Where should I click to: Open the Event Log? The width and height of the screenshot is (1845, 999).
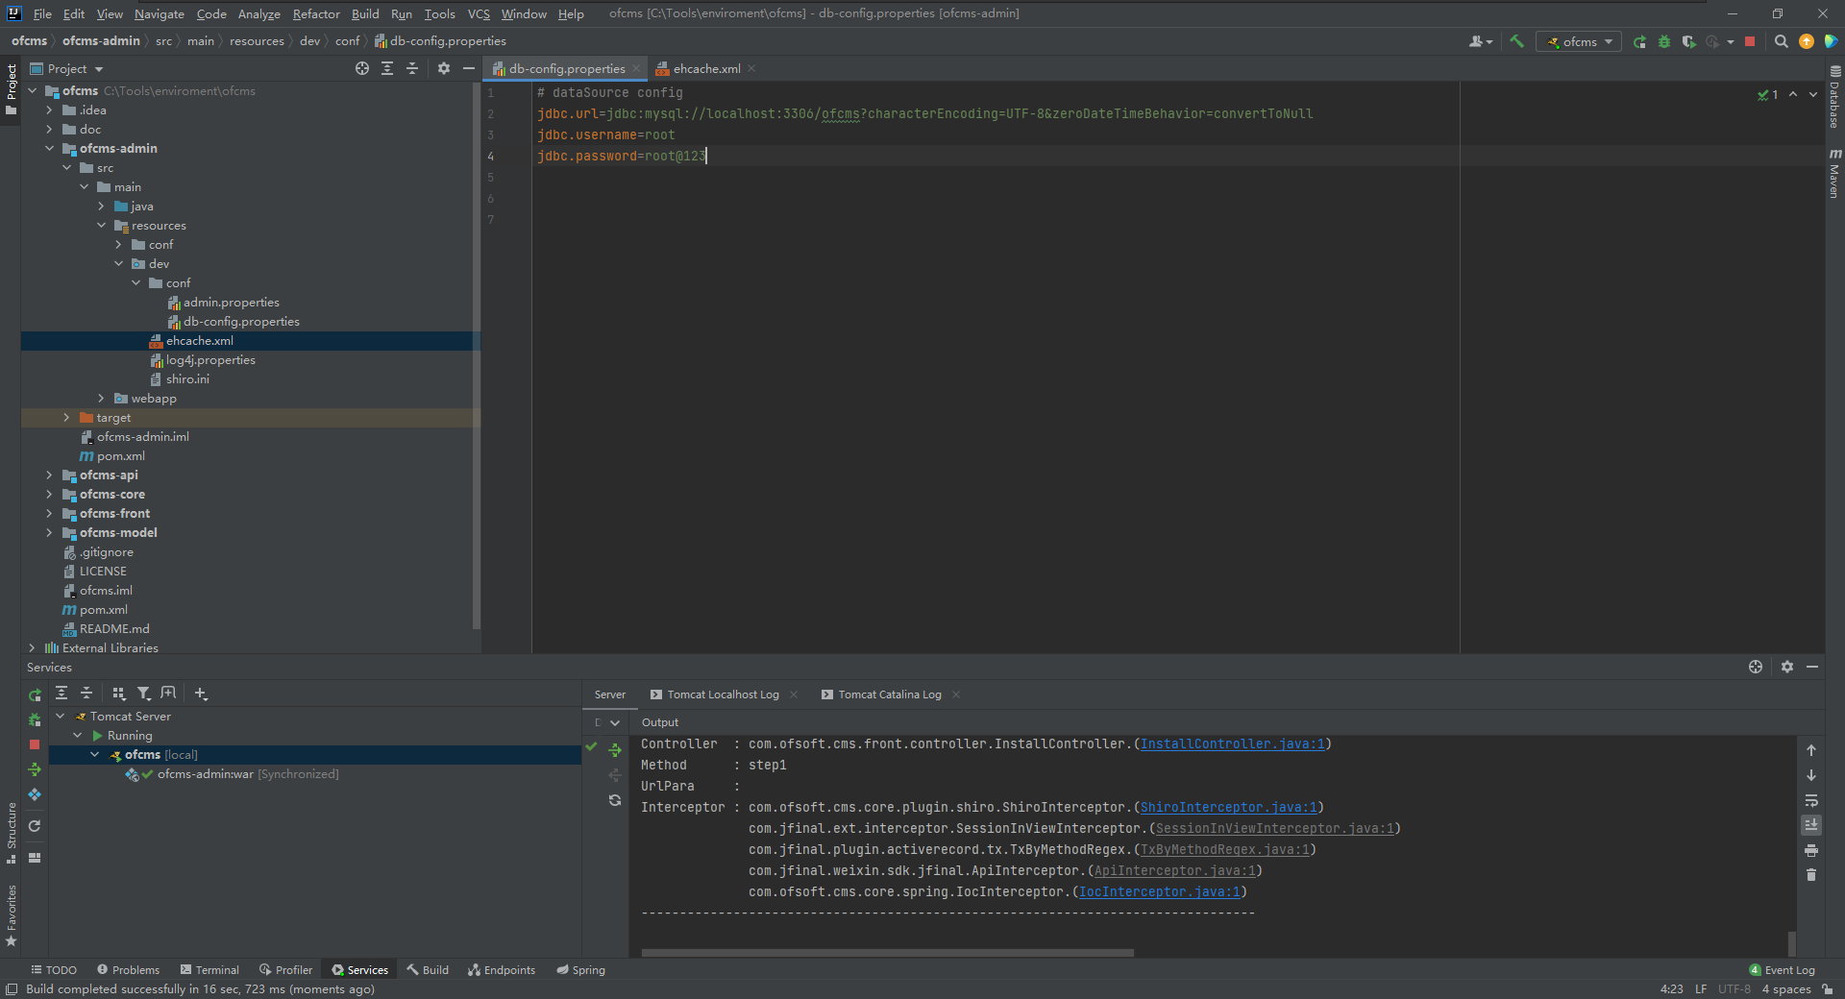click(1782, 970)
